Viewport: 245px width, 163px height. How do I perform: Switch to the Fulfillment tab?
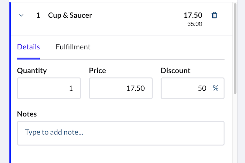pos(73,47)
